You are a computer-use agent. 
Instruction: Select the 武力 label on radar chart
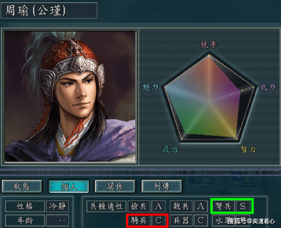coord(267,87)
